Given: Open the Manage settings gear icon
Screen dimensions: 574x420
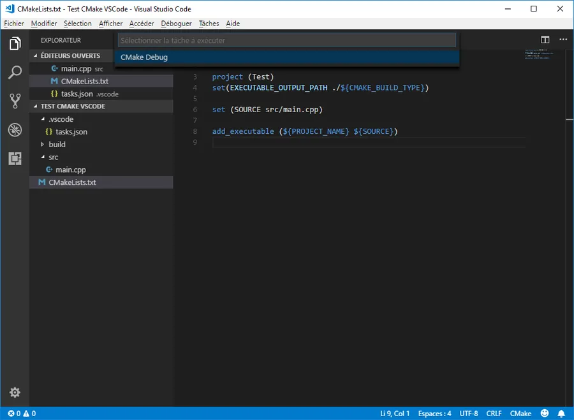Looking at the screenshot, I should (15, 392).
